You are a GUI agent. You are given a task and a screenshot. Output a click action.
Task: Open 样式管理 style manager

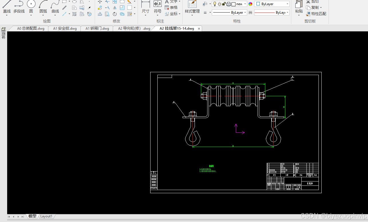(192, 7)
